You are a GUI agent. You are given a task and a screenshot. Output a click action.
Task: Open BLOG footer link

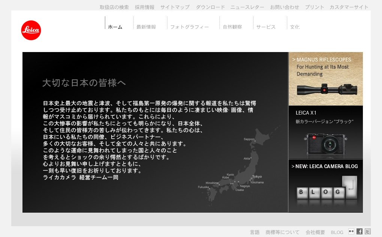(x=337, y=233)
